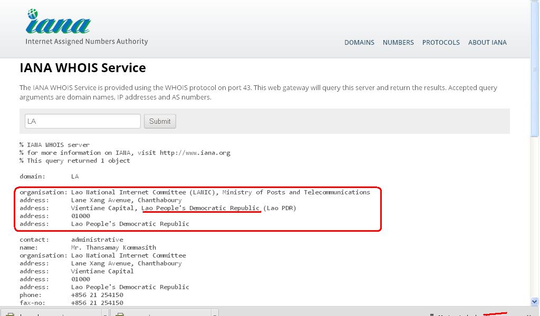Viewport: 540px width, 316px height.
Task: Open the NUMBERS menu item
Action: click(398, 42)
